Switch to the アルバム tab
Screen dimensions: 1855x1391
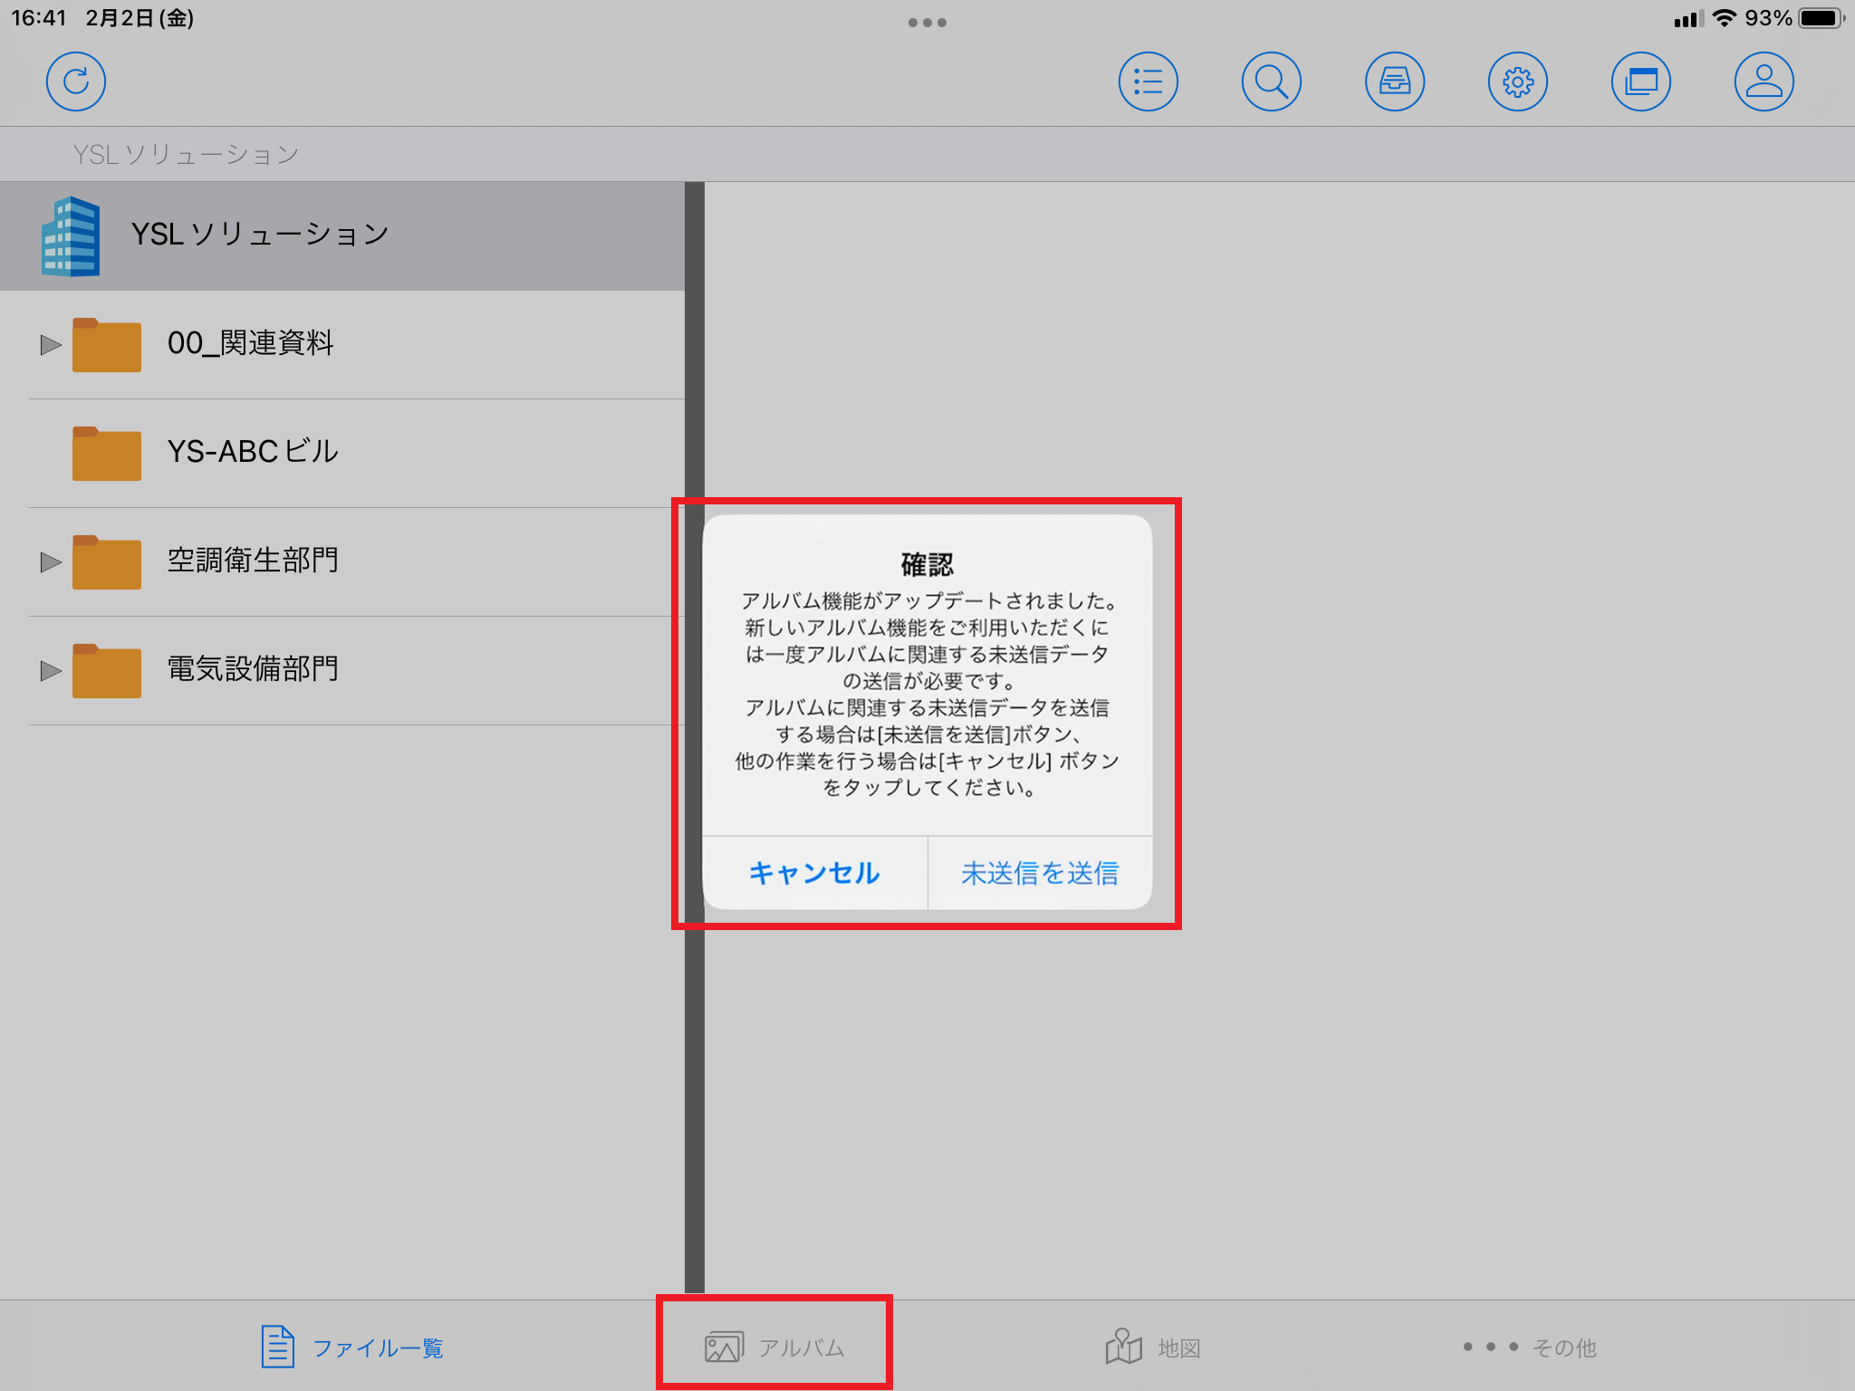click(x=775, y=1348)
